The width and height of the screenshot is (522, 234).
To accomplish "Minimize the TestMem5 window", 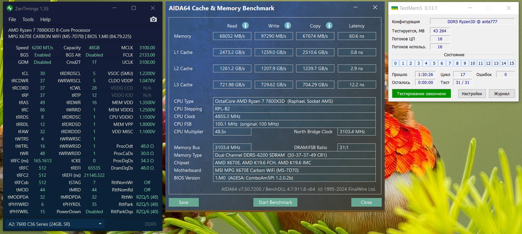I will (470, 8).
